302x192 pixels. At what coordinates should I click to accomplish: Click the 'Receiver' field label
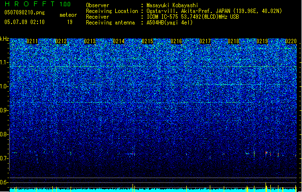97,17
